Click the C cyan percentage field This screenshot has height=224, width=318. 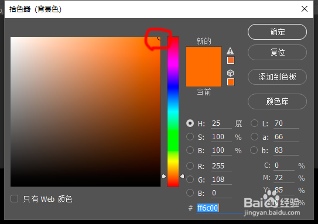coord(284,166)
